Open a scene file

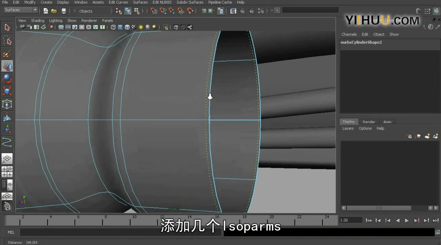coord(54,11)
